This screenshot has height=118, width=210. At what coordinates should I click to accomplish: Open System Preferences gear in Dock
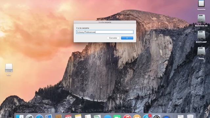[157, 116]
